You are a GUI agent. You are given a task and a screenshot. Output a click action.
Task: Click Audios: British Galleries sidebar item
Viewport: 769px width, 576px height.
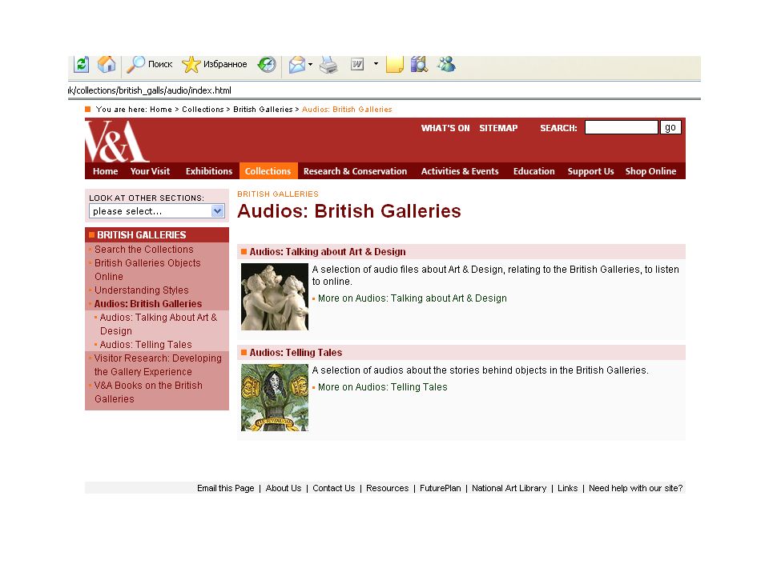pos(148,304)
